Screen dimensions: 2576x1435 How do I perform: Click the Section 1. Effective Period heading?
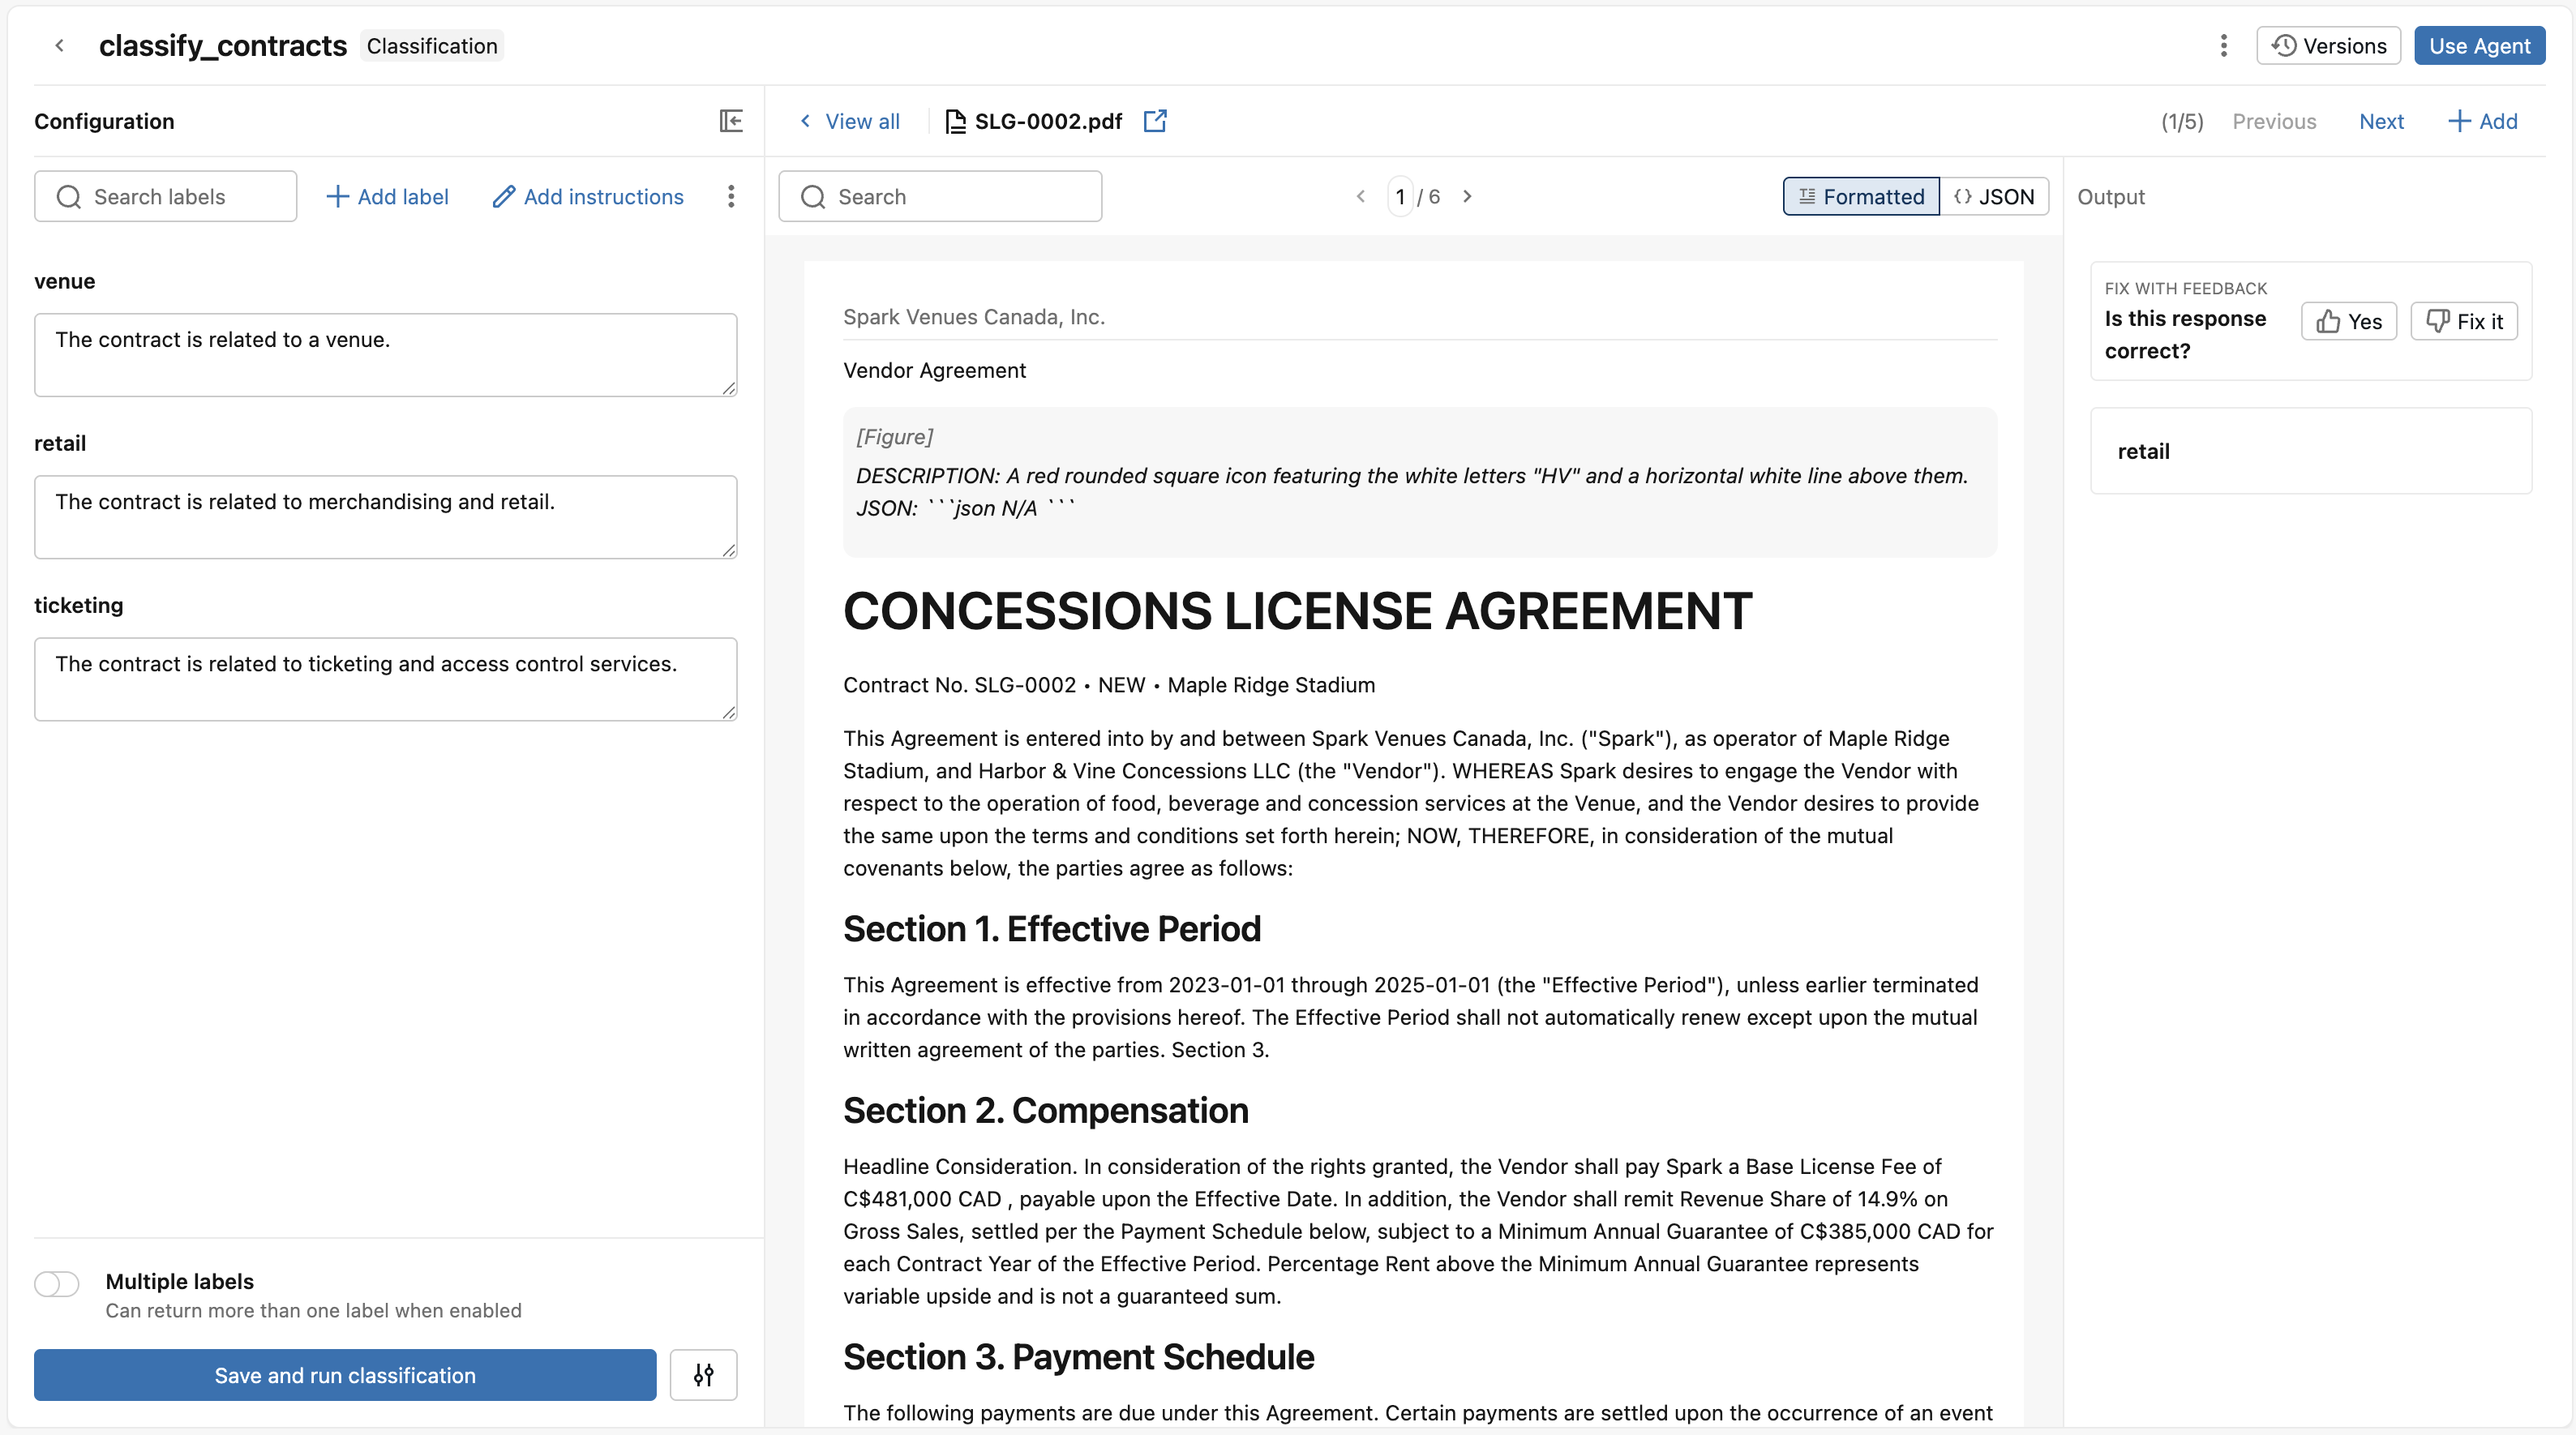click(x=1052, y=929)
